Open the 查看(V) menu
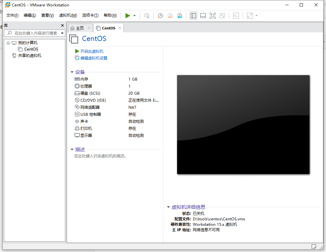 48,15
